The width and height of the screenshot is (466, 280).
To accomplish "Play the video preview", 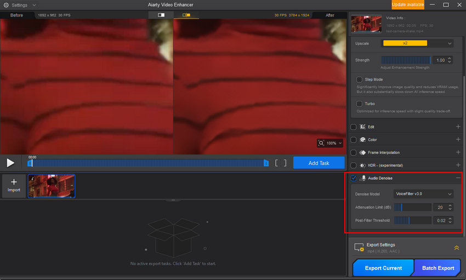I will (10, 163).
